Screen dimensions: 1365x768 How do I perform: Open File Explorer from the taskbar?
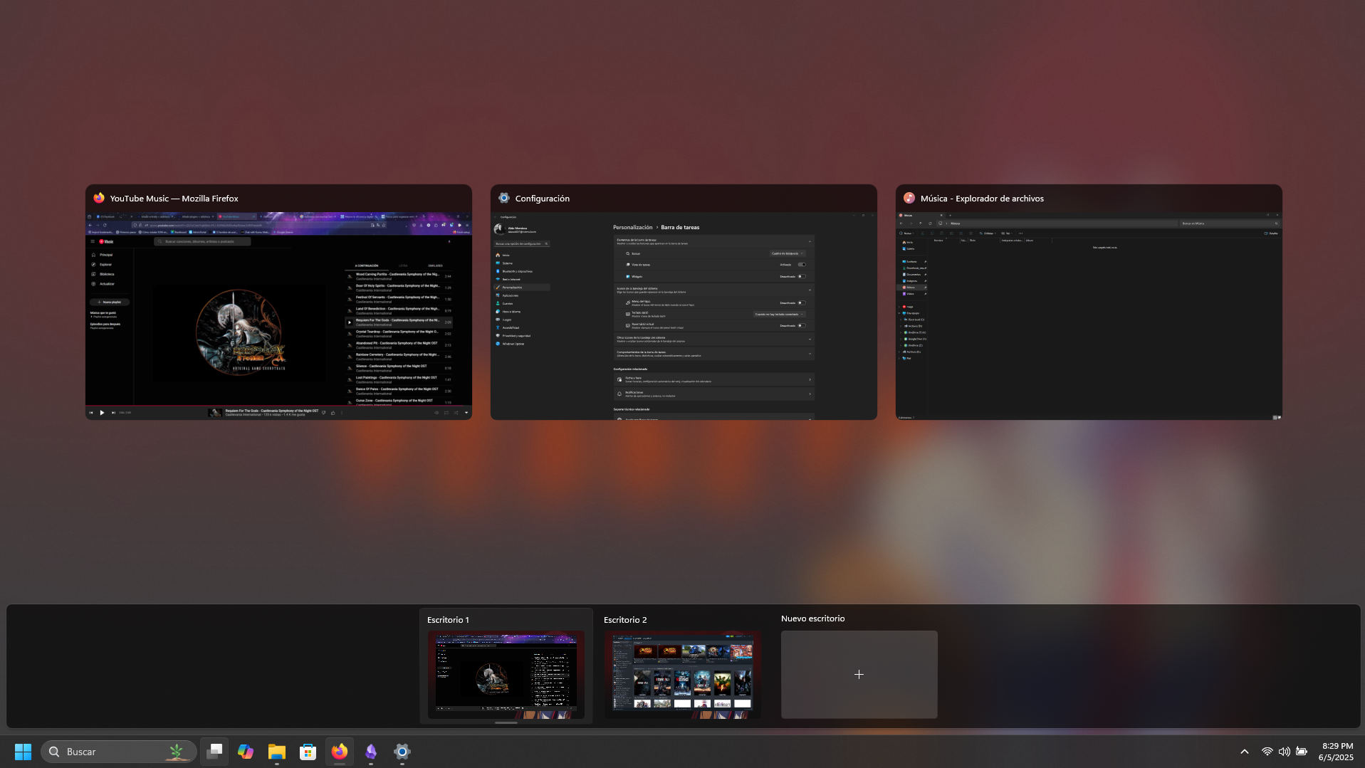point(277,752)
